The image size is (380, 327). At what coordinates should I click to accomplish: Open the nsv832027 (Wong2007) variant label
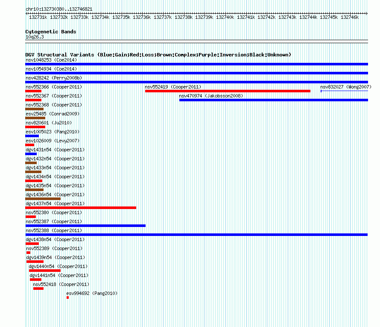[345, 87]
